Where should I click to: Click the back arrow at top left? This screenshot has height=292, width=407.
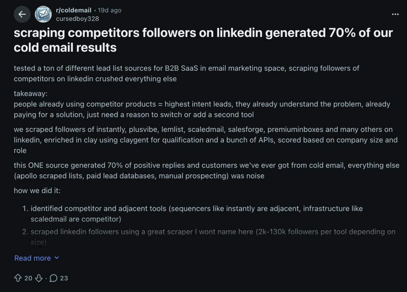point(22,14)
